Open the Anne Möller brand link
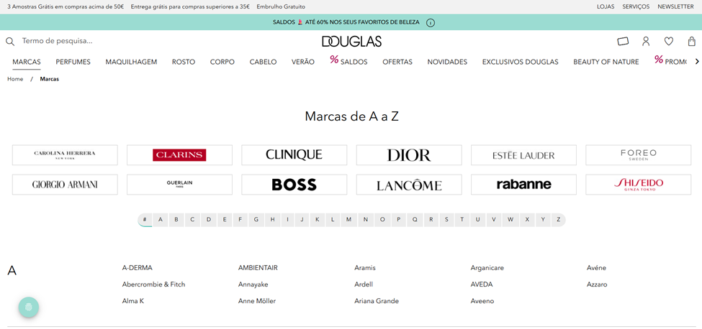702x329 pixels. pos(257,301)
